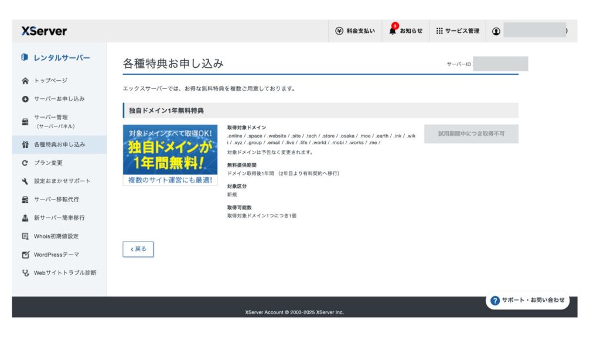Select プラン変更 from the sidebar menu

50,163
